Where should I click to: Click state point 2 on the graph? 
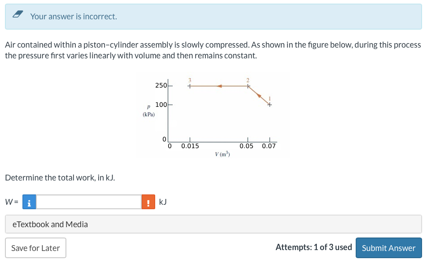(248, 86)
